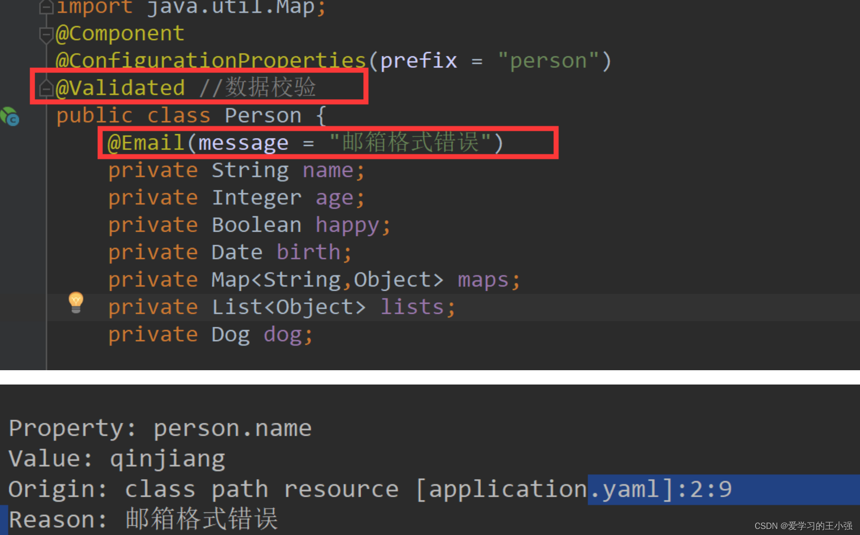860x535 pixels.
Task: Toggle the fold marker beside @Validated
Action: (x=46, y=88)
